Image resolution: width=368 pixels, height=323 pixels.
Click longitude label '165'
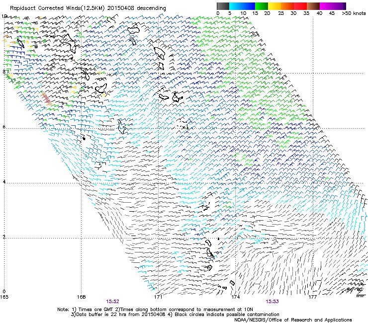tap(4, 297)
